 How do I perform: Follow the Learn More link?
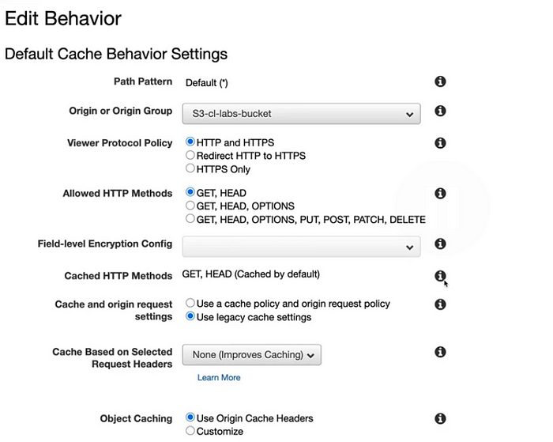(219, 377)
